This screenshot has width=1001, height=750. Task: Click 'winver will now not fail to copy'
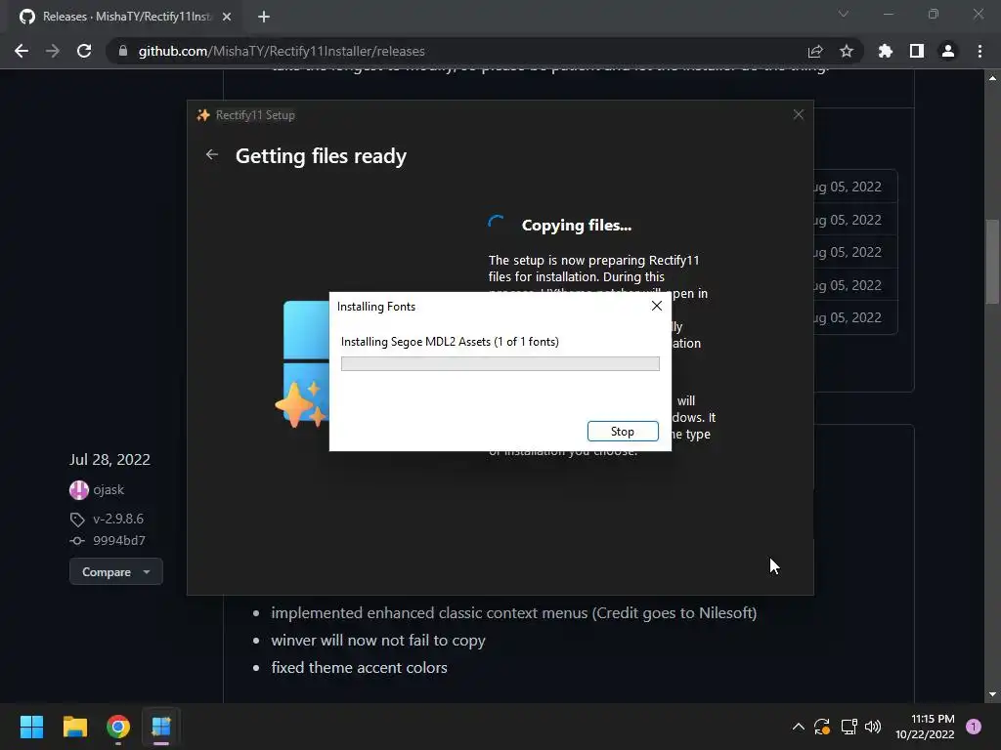(378, 640)
